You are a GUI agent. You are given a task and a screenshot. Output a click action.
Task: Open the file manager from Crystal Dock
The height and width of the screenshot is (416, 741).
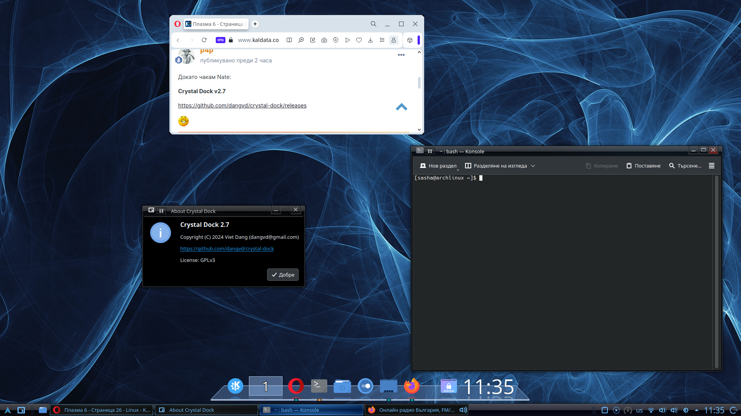[x=342, y=386]
